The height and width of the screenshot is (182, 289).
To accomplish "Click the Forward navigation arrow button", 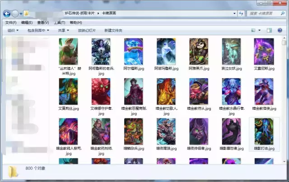I will (x=15, y=14).
